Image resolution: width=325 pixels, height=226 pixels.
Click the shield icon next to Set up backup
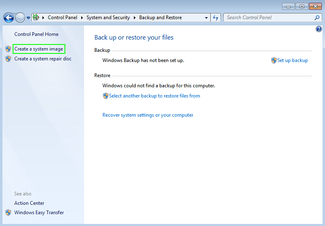pyautogui.click(x=274, y=60)
